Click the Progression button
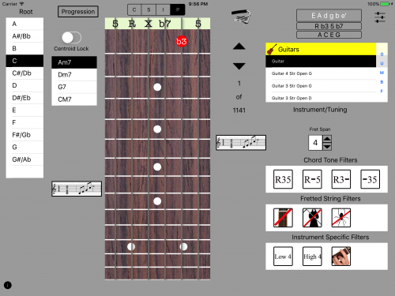Image resolution: width=395 pixels, height=296 pixels. (x=78, y=12)
